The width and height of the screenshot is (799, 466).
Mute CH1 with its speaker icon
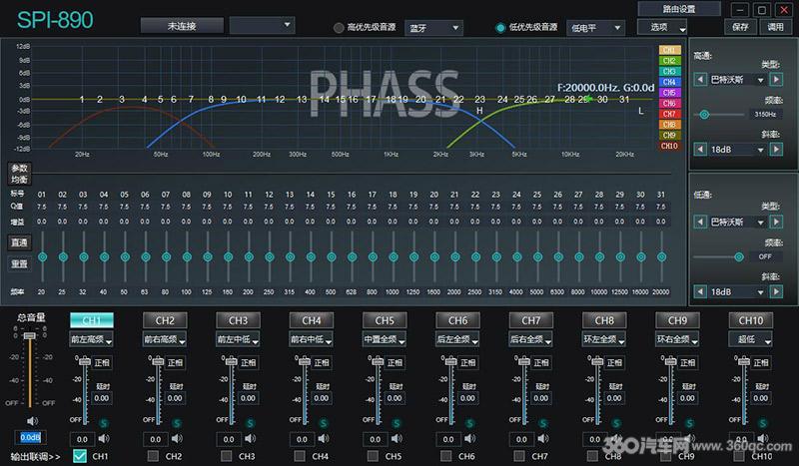click(x=104, y=438)
